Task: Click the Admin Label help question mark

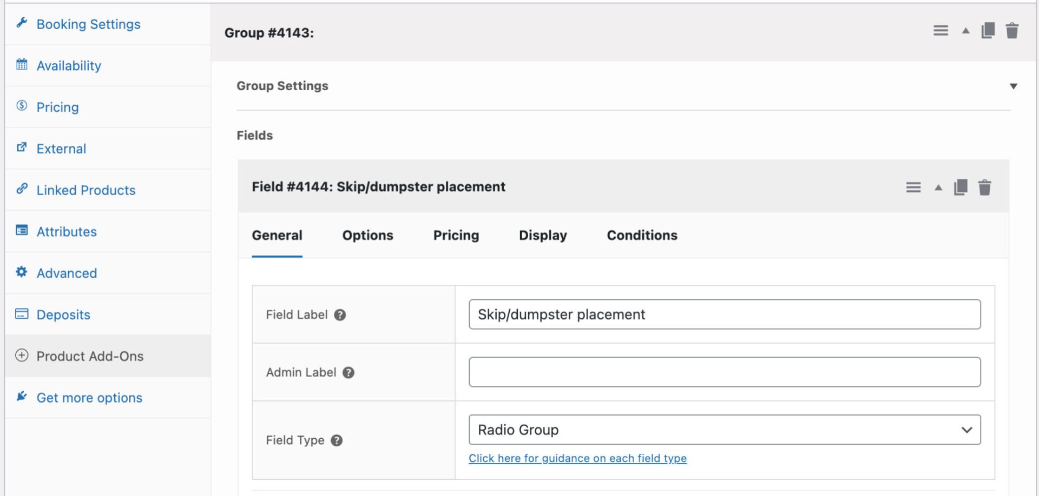Action: pyautogui.click(x=349, y=372)
